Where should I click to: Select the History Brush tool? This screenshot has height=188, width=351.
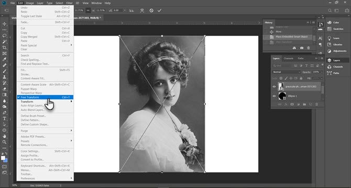coord(4,83)
